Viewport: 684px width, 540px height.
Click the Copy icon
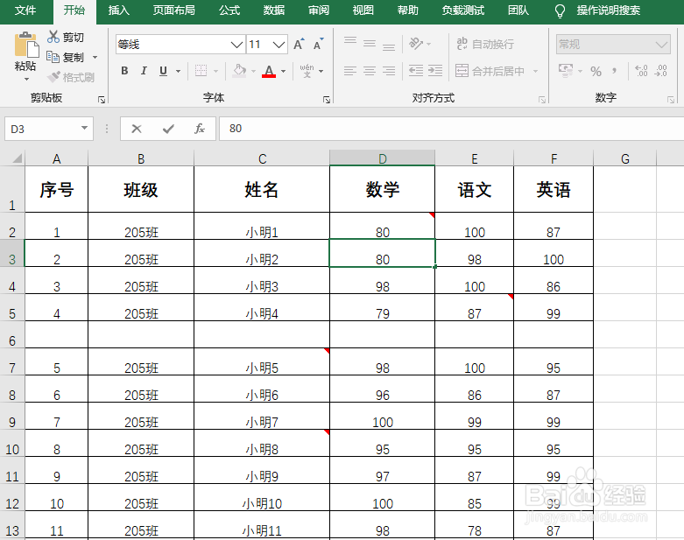point(53,57)
